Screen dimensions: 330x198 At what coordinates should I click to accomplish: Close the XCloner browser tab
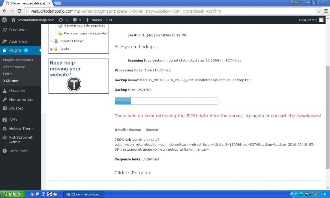tap(49, 3)
